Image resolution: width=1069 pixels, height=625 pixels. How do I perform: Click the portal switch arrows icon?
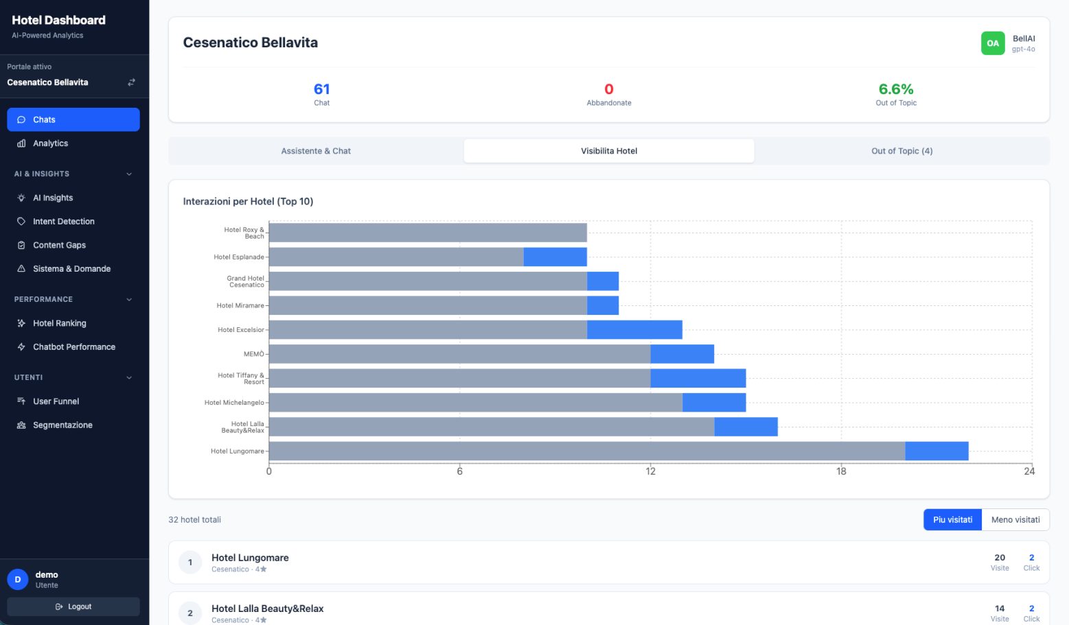[x=131, y=82]
